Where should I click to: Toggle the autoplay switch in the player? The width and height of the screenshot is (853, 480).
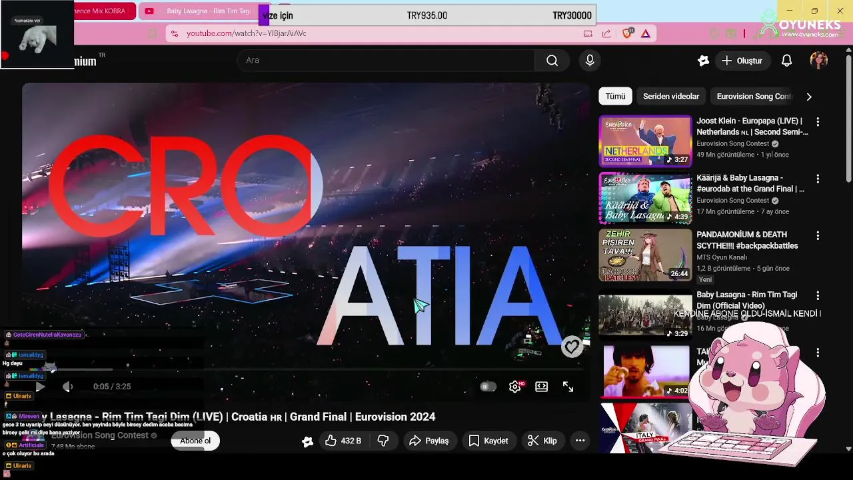488,387
